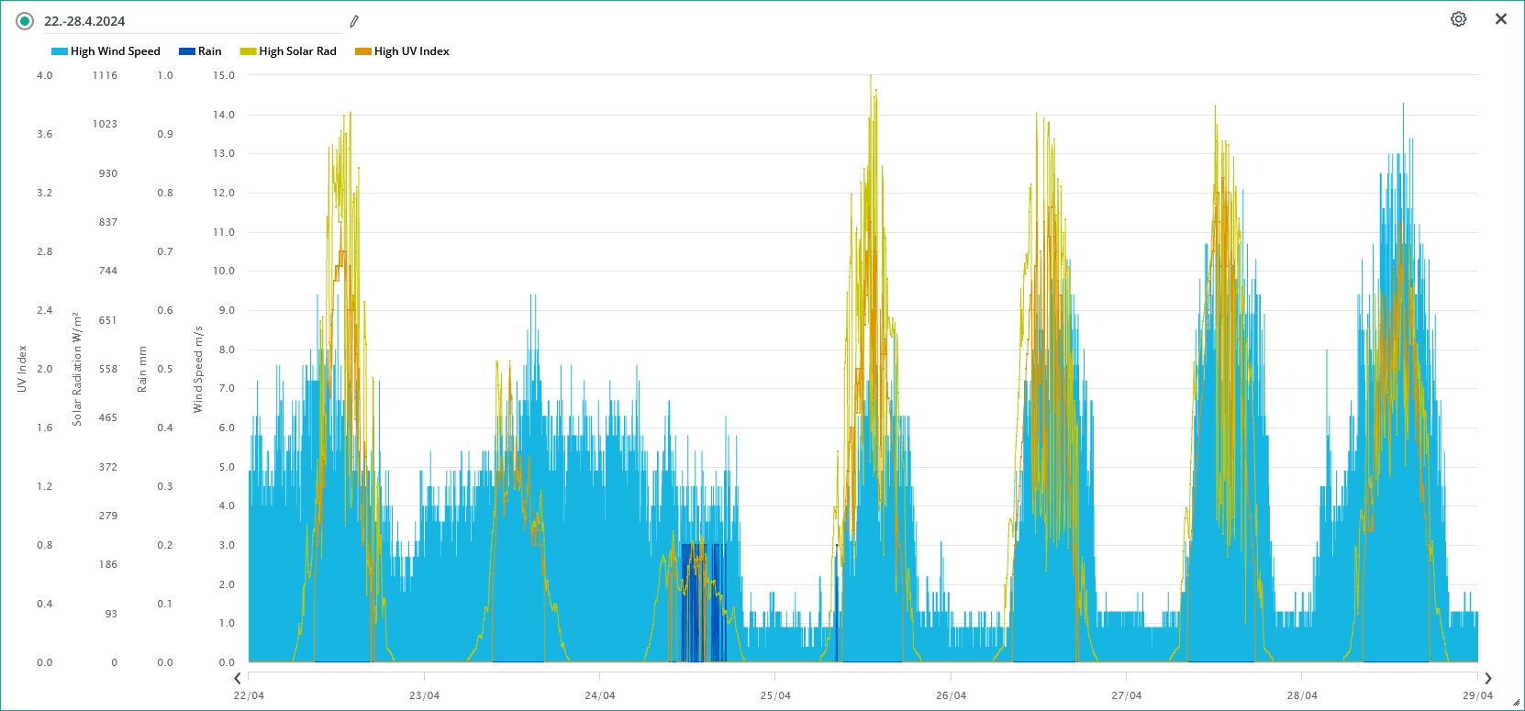Click the Solar Radiation W/m² axis title

(77, 369)
